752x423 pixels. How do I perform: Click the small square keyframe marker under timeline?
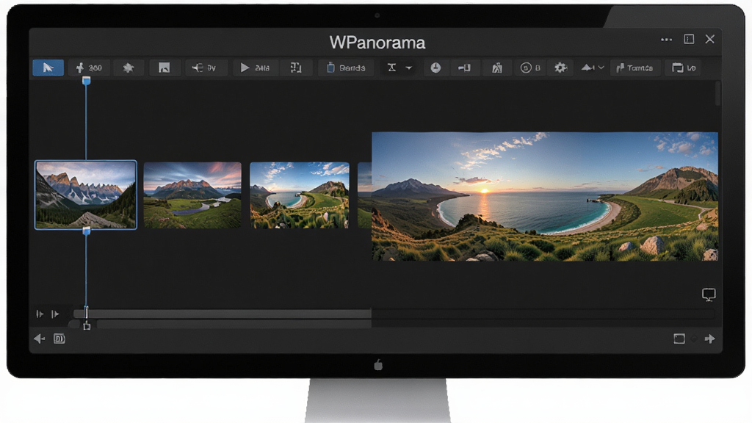(87, 327)
